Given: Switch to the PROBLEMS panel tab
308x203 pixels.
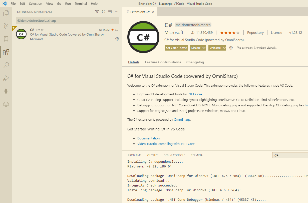Looking at the screenshot, I should tap(135, 155).
